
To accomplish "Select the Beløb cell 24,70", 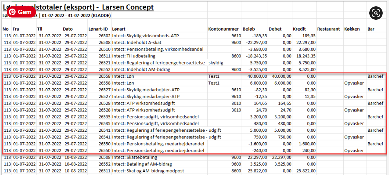I will pyautogui.click(x=261, y=110).
